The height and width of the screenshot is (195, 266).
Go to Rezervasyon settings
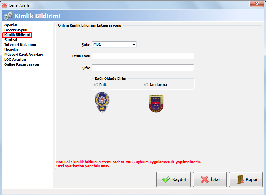[x=16, y=30]
